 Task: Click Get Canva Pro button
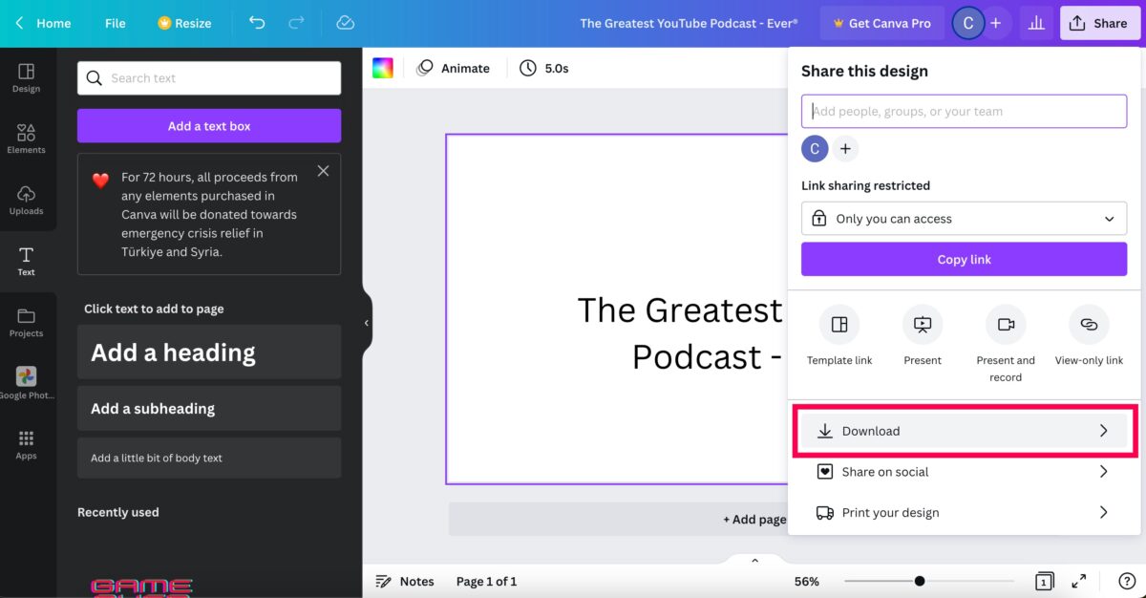[881, 23]
